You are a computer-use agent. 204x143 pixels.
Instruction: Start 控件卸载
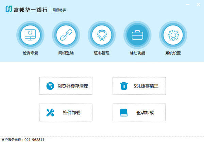[66, 112]
